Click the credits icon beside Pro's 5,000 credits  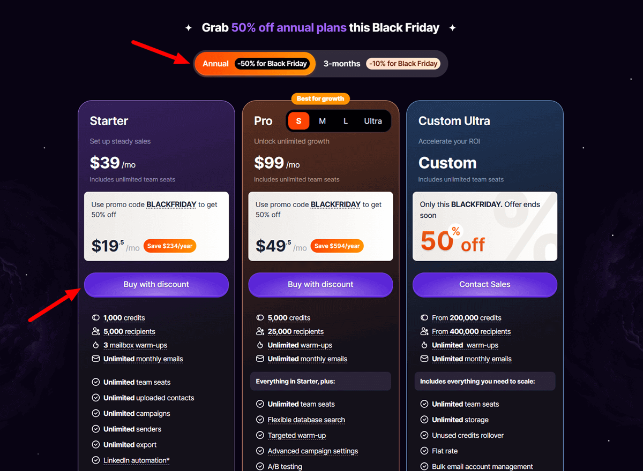click(x=259, y=317)
